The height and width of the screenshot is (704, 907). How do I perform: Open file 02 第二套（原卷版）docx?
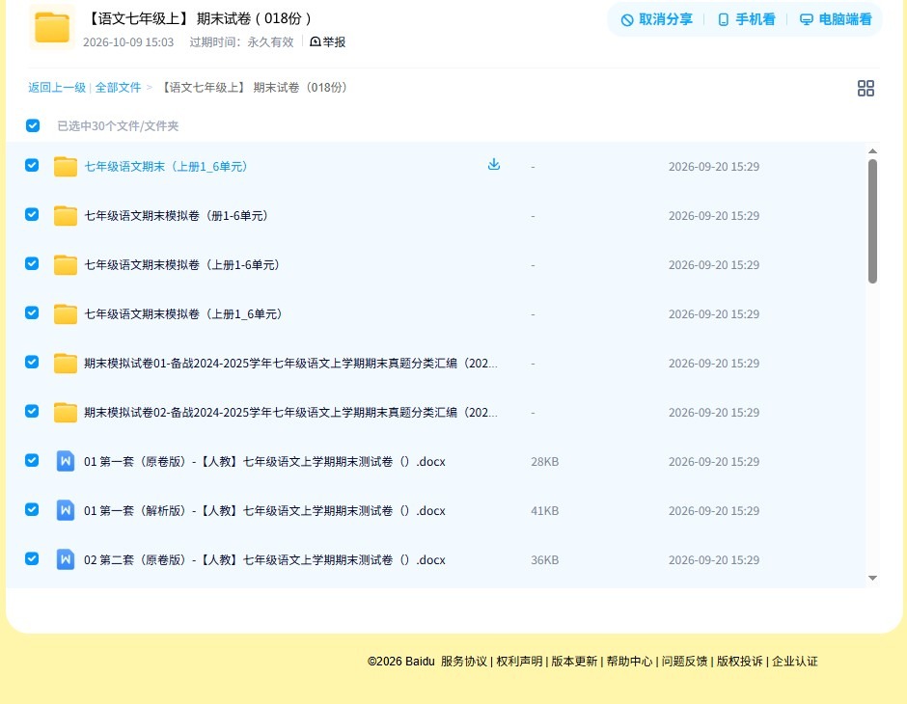[264, 559]
